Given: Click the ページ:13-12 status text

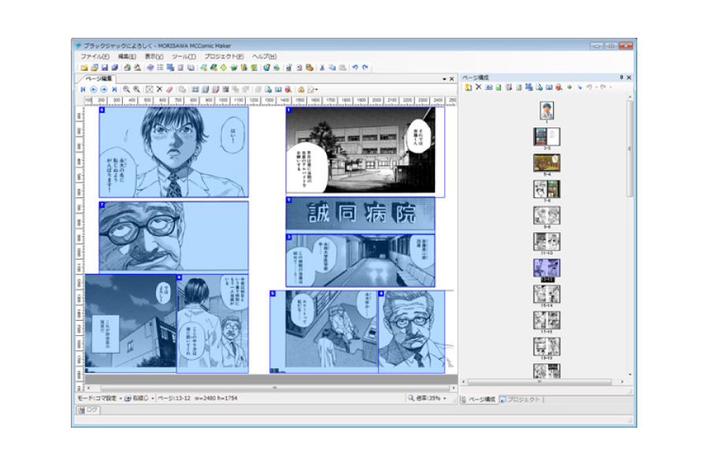Looking at the screenshot, I should [x=174, y=398].
